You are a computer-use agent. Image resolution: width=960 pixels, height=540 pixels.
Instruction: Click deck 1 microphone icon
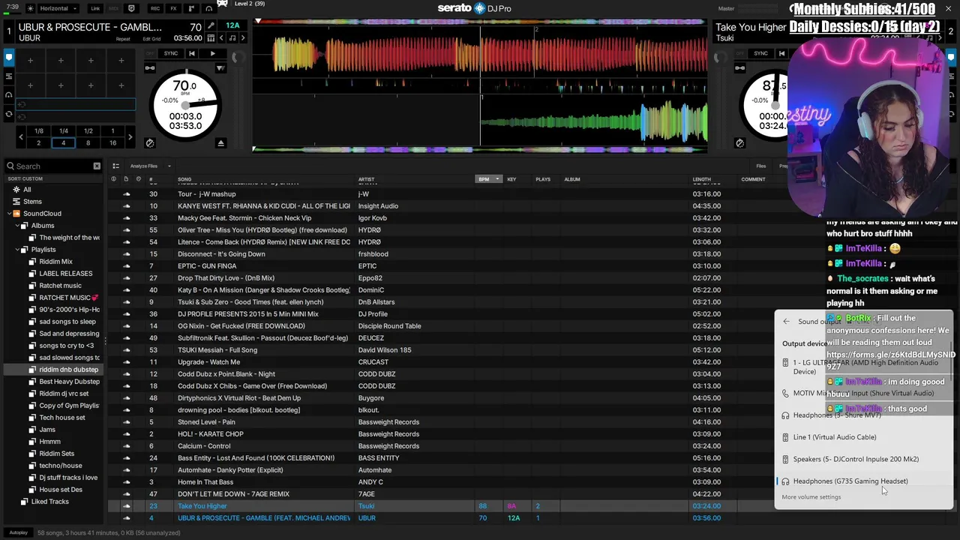[x=211, y=26]
